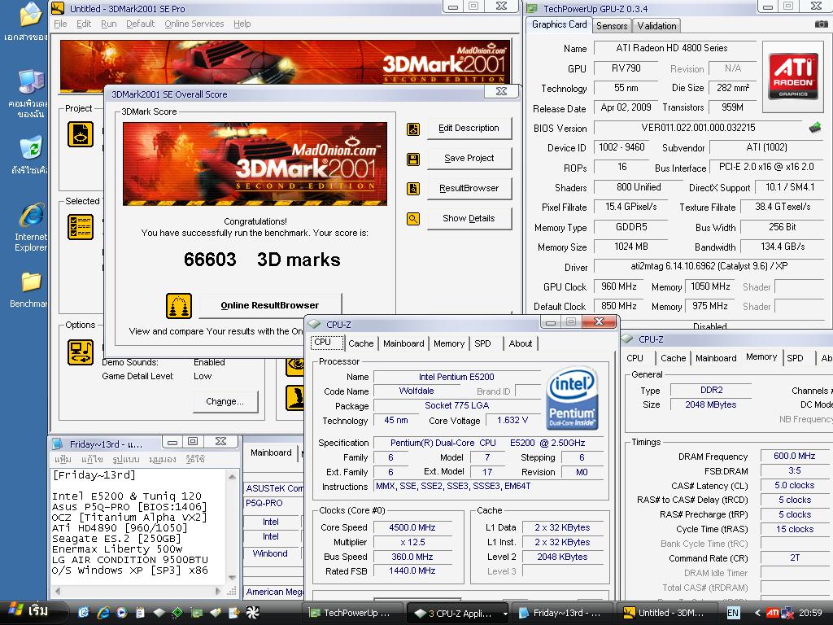833x625 pixels.
Task: Open My Computer desktop icon
Action: [x=30, y=93]
